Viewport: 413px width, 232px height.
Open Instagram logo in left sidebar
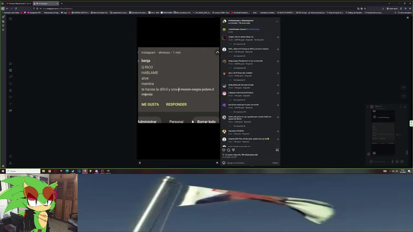[x=10, y=19]
